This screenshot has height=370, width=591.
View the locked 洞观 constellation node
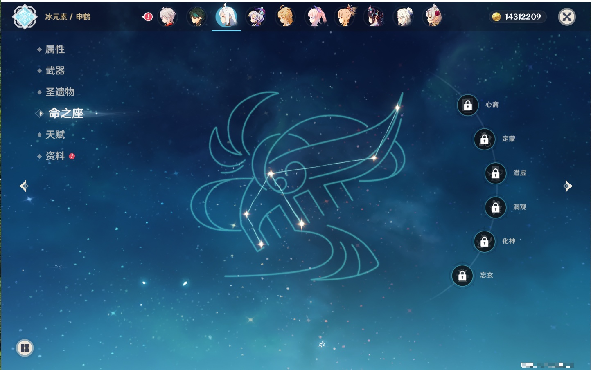[496, 208]
